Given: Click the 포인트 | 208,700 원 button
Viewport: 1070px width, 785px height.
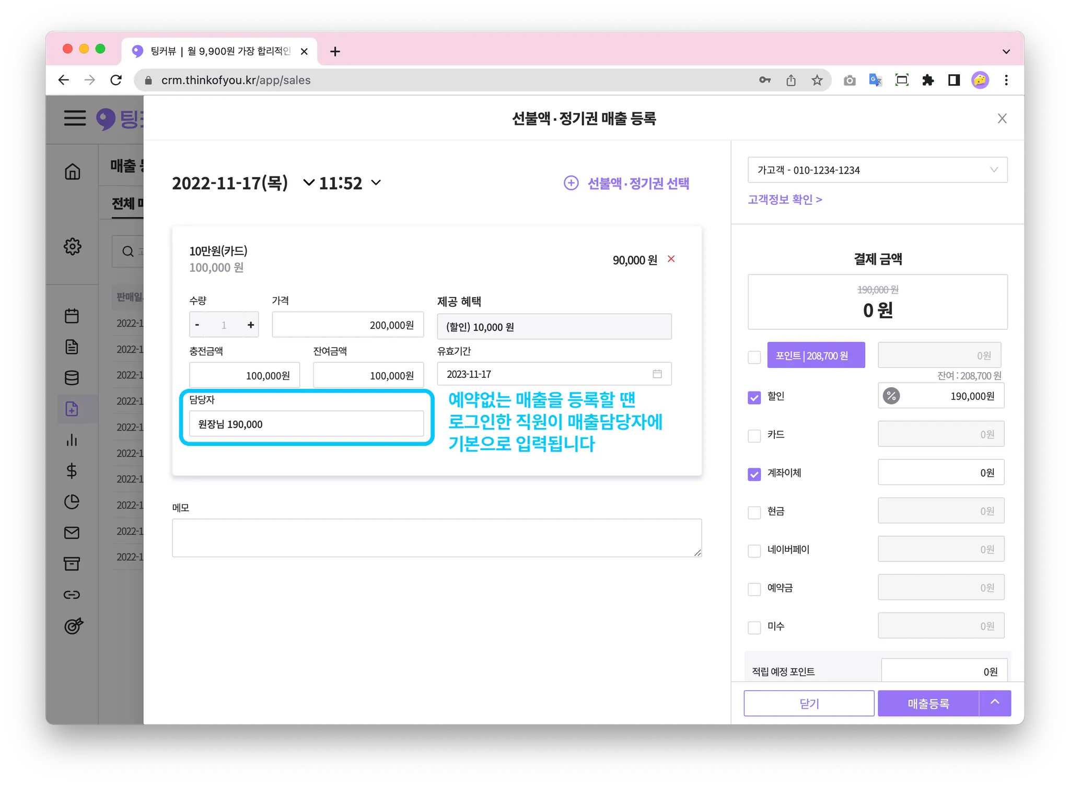Looking at the screenshot, I should (x=816, y=355).
